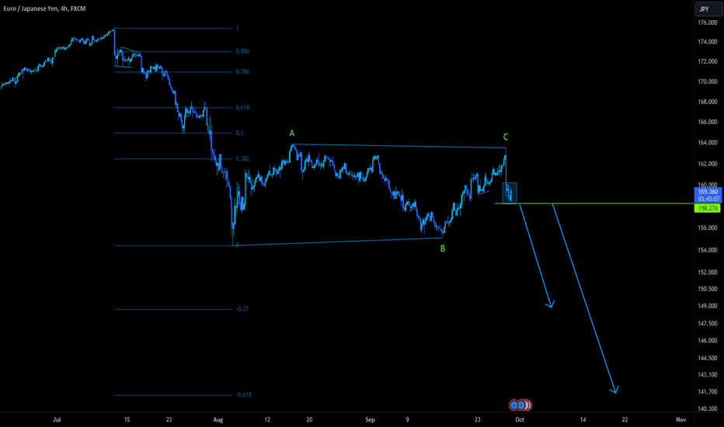
Task: Click the 150.500 price axis label
Action: tap(708, 289)
